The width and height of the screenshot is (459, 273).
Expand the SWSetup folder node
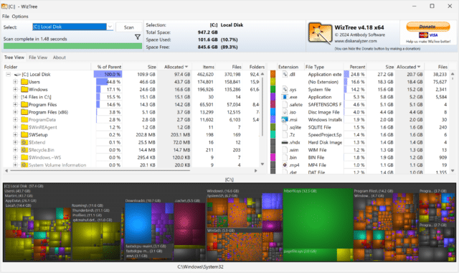15,135
